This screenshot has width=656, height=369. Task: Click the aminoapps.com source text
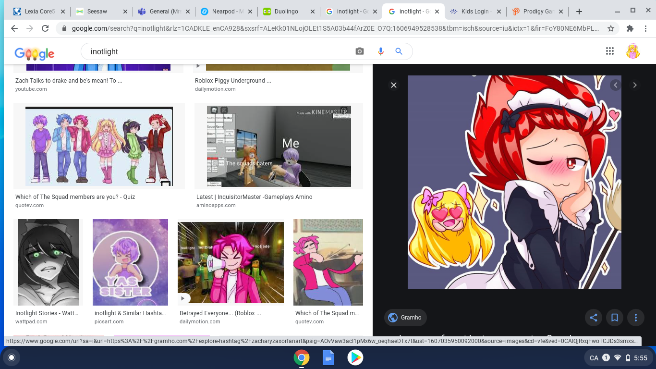216,205
